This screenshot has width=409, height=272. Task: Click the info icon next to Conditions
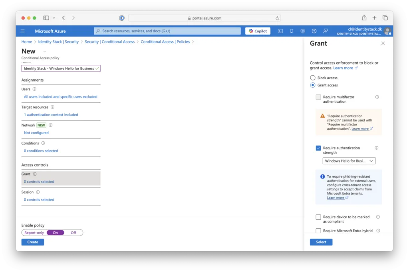(x=43, y=143)
